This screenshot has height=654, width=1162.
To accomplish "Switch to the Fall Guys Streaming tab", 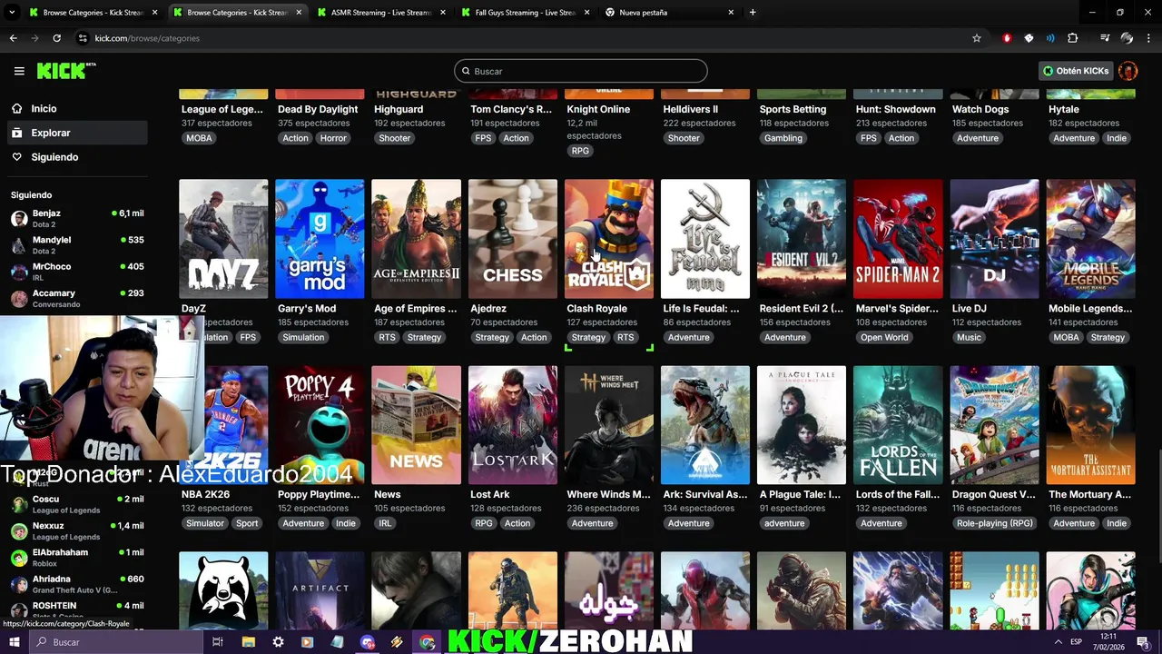I will [525, 13].
